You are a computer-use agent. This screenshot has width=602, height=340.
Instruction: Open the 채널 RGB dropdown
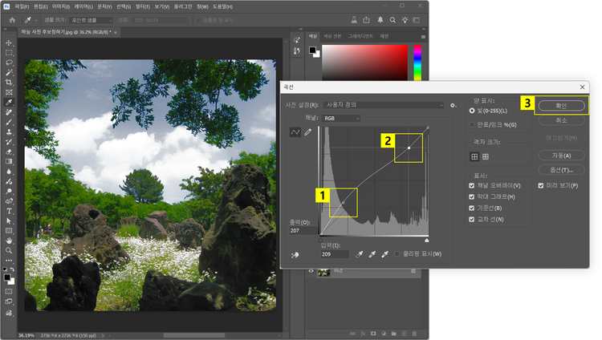340,118
